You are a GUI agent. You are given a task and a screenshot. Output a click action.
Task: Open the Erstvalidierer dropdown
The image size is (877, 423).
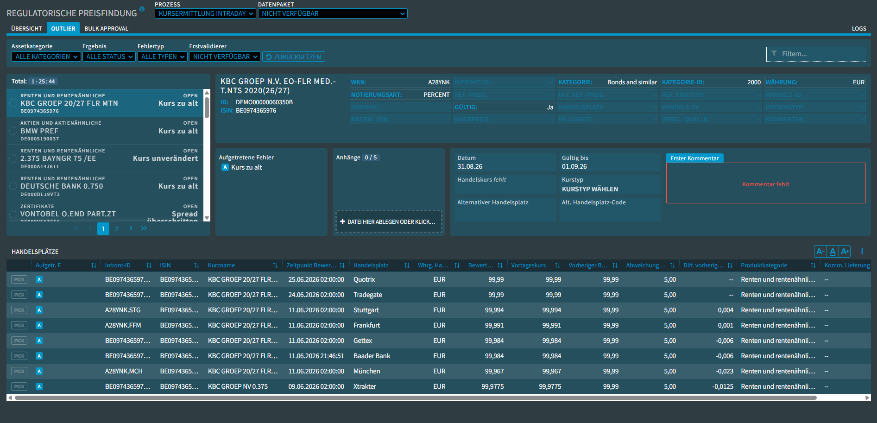225,57
